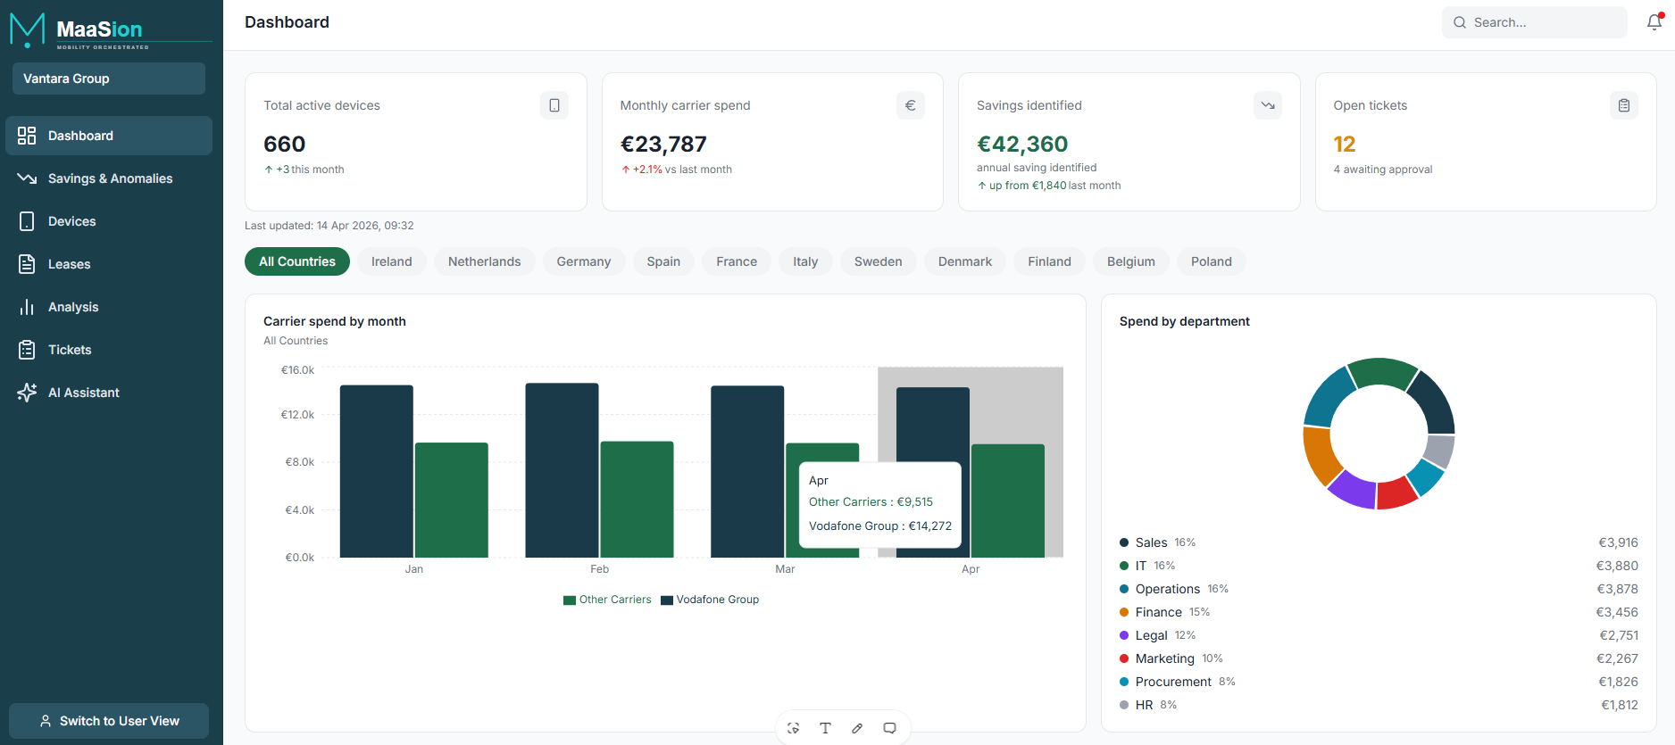Switch to User View
This screenshot has width=1675, height=745.
click(x=109, y=721)
